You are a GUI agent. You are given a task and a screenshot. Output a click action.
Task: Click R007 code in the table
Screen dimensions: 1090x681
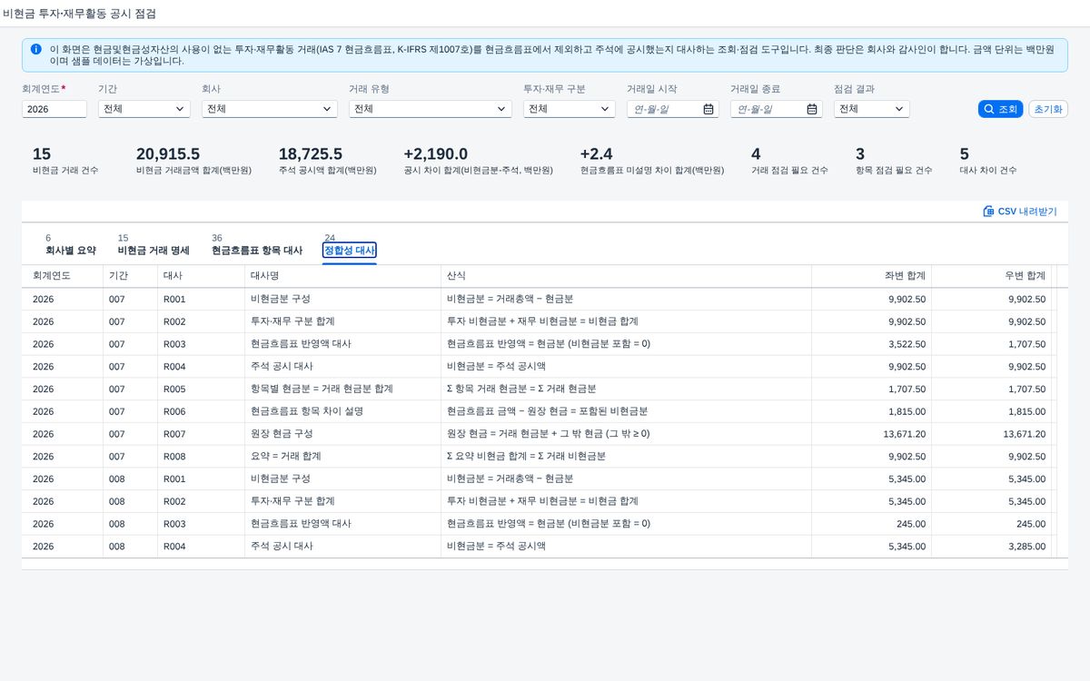click(174, 434)
